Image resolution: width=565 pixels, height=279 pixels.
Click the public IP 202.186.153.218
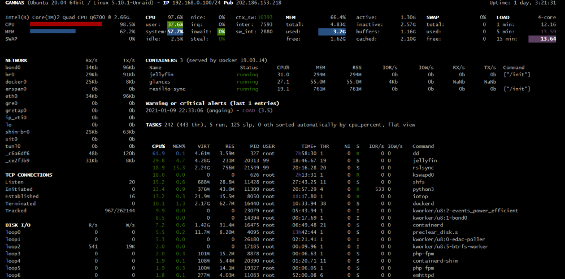(258, 3)
